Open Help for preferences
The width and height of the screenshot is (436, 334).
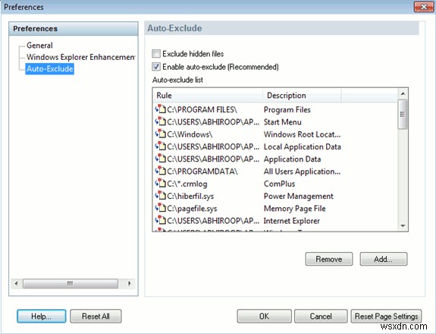[x=42, y=317]
